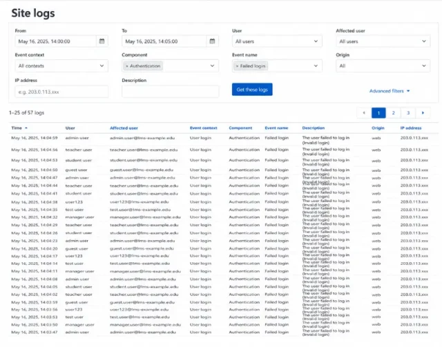This screenshot has height=347, width=442.
Task: Sort by IP address column header
Action: 411,128
